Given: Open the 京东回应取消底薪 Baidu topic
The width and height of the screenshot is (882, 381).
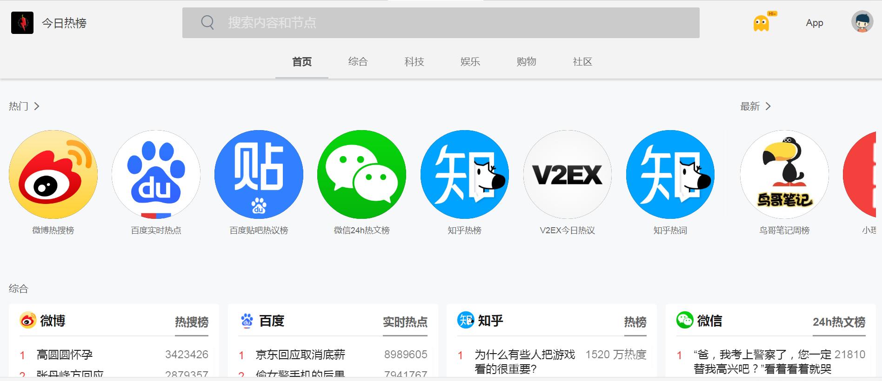Looking at the screenshot, I should click(x=301, y=355).
